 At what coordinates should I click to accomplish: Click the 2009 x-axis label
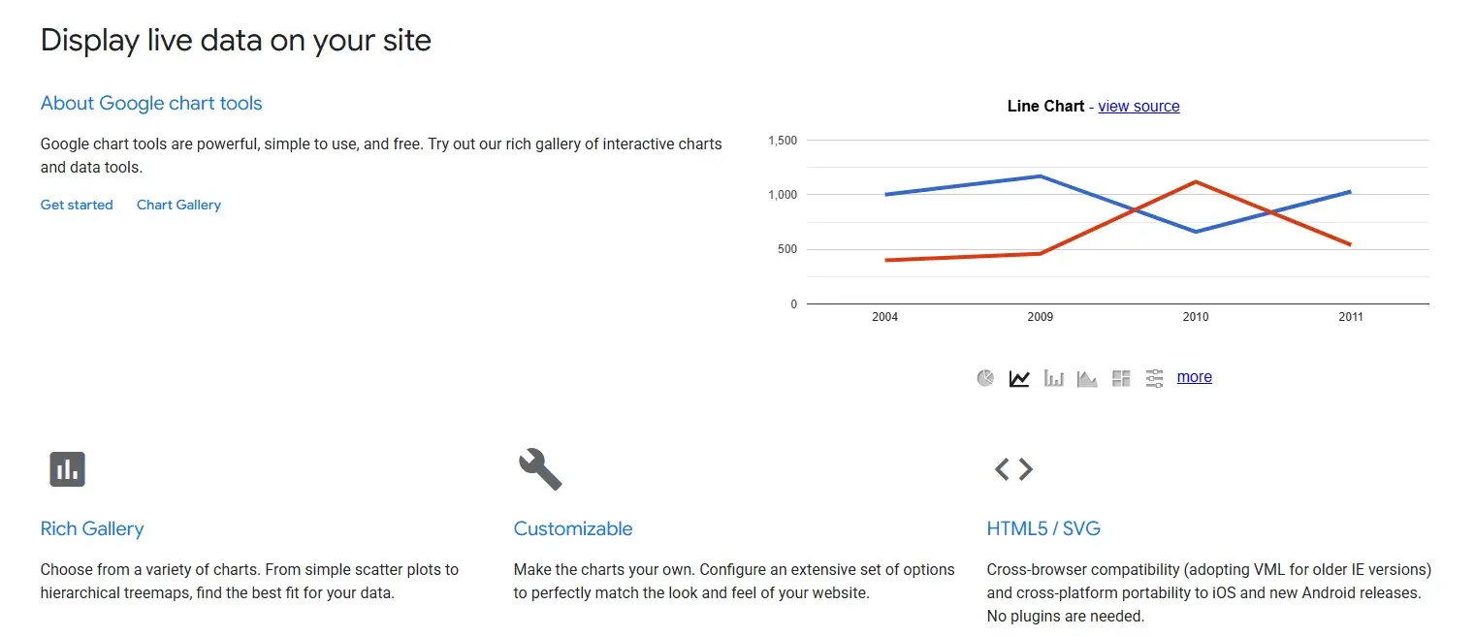click(1040, 317)
